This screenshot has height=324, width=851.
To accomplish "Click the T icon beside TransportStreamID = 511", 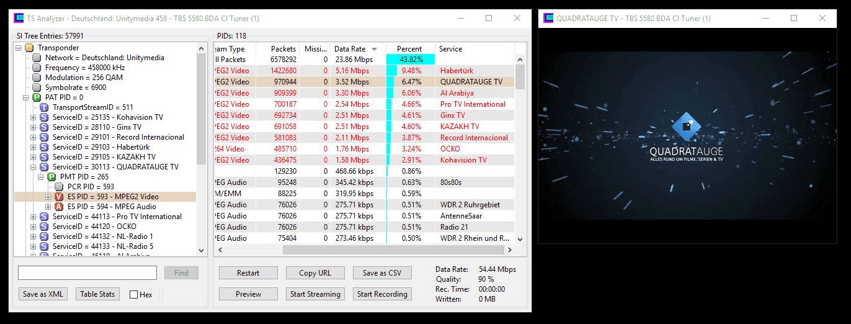I will (43, 107).
